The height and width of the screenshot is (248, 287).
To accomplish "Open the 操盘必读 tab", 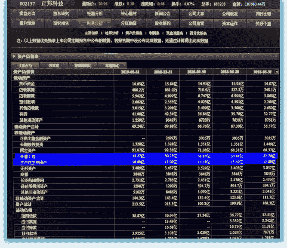I will [x=28, y=14].
